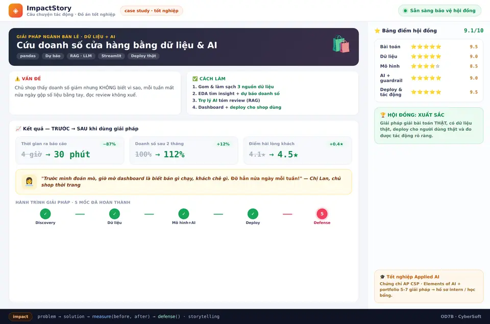The image size is (490, 324).
Task: Click the warning icon beside VẤN ĐỀ
Action: [17, 79]
